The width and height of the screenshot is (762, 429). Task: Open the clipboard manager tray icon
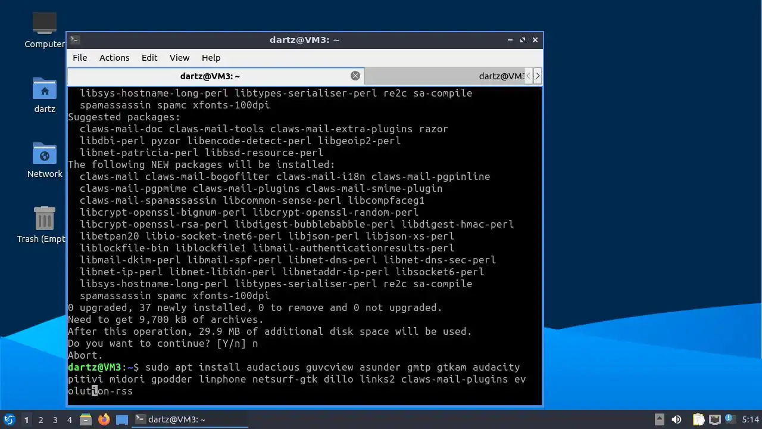(698, 419)
